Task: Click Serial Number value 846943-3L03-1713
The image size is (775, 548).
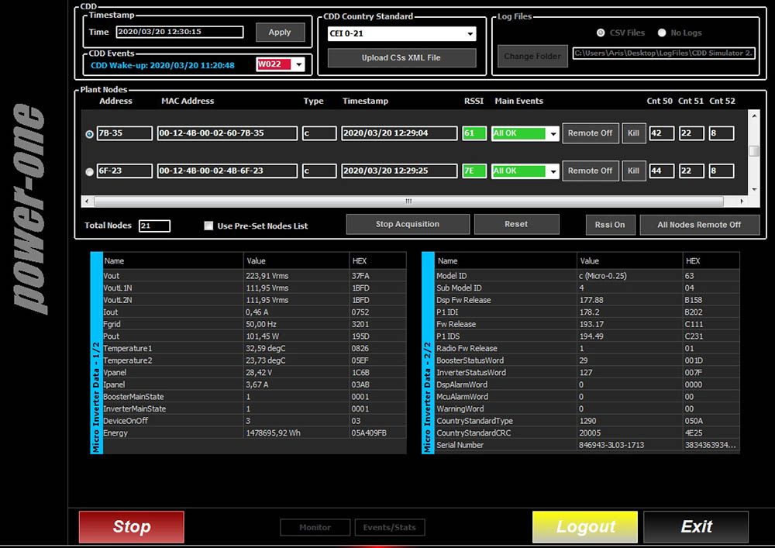Action: (x=611, y=445)
